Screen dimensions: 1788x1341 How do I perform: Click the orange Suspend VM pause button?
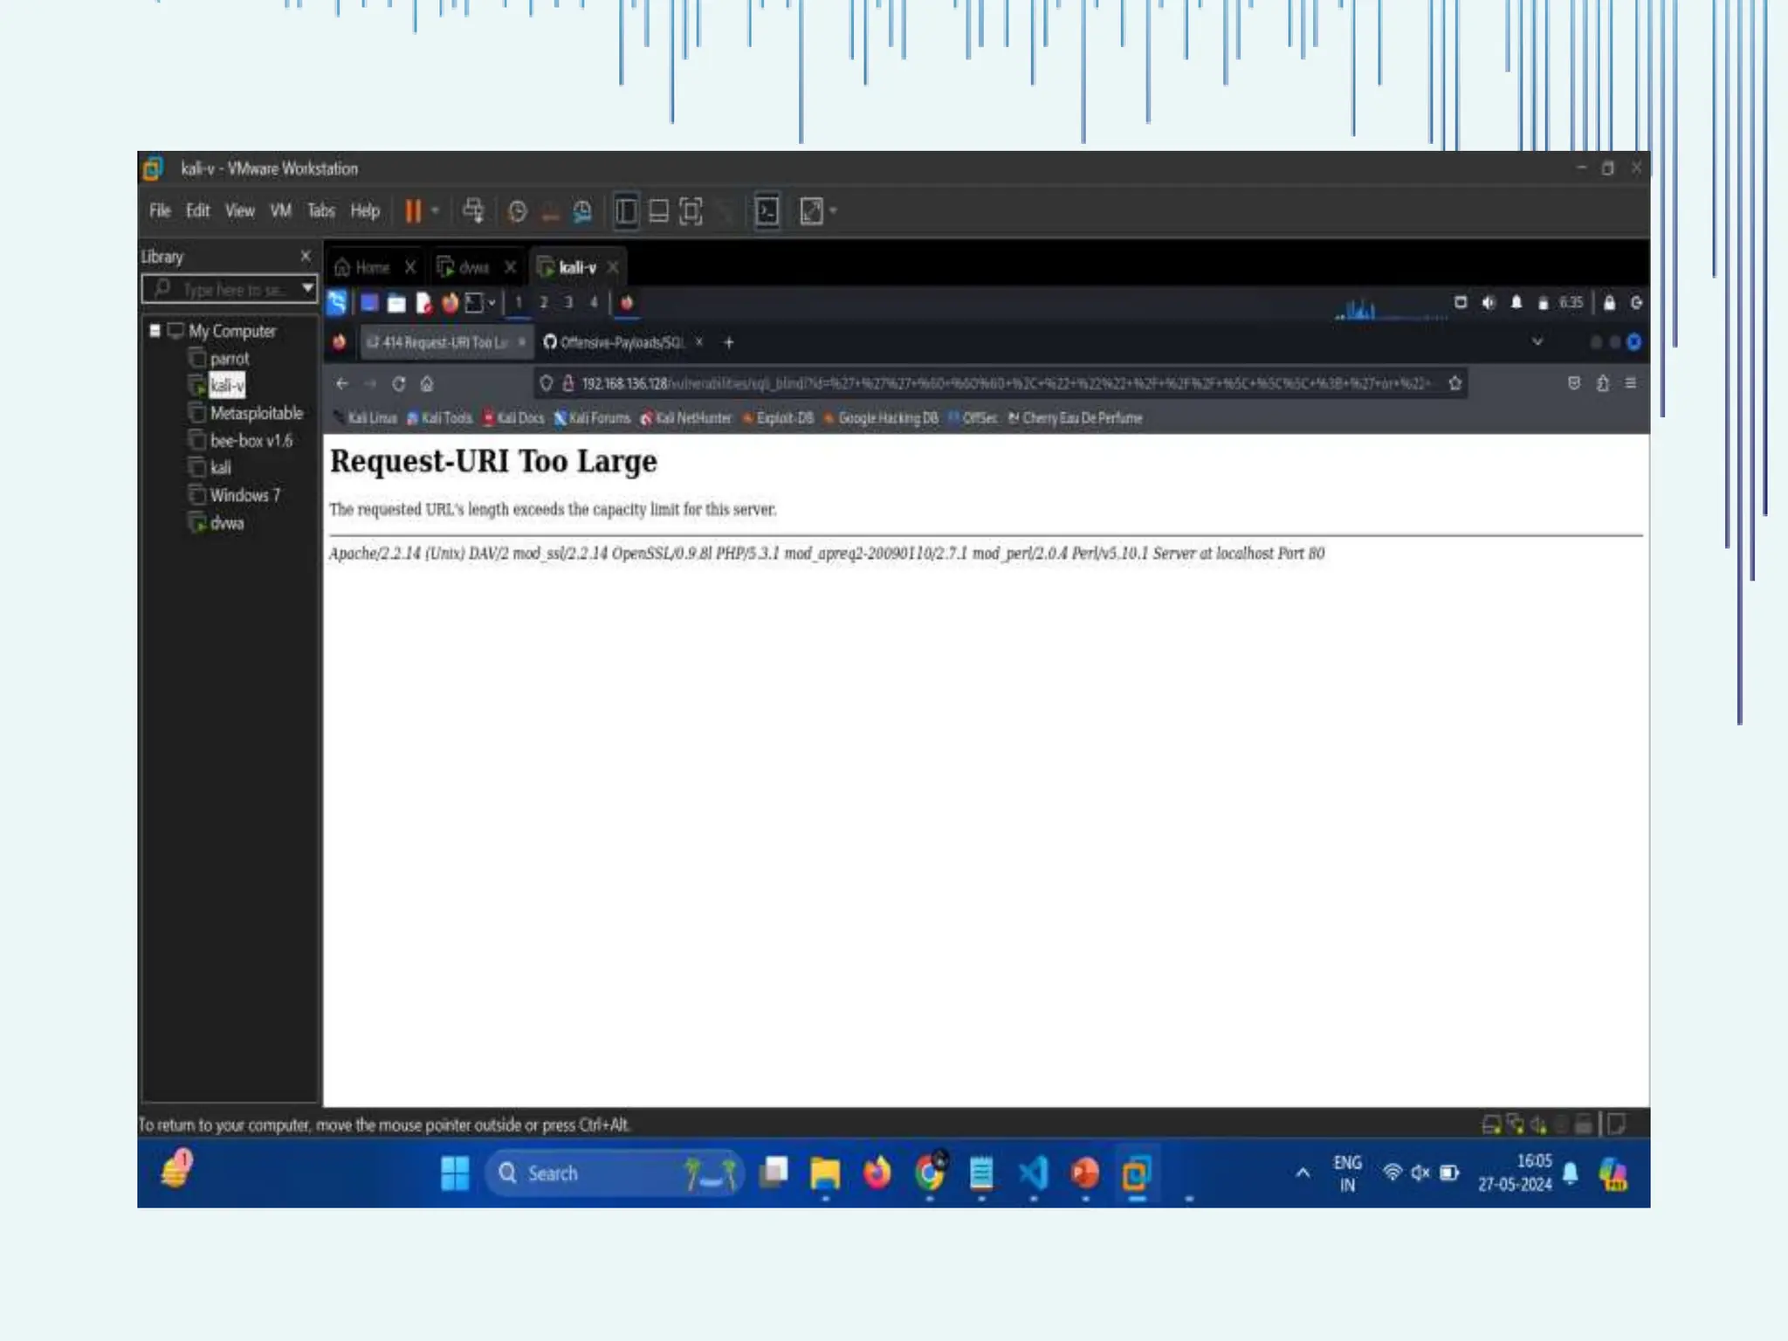click(x=413, y=211)
